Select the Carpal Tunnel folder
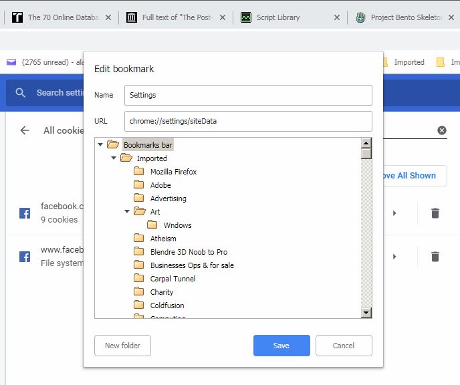The image size is (460, 385). click(x=172, y=279)
